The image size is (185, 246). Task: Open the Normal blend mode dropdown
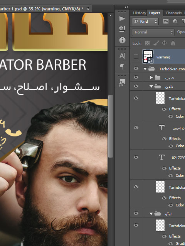[153, 32]
